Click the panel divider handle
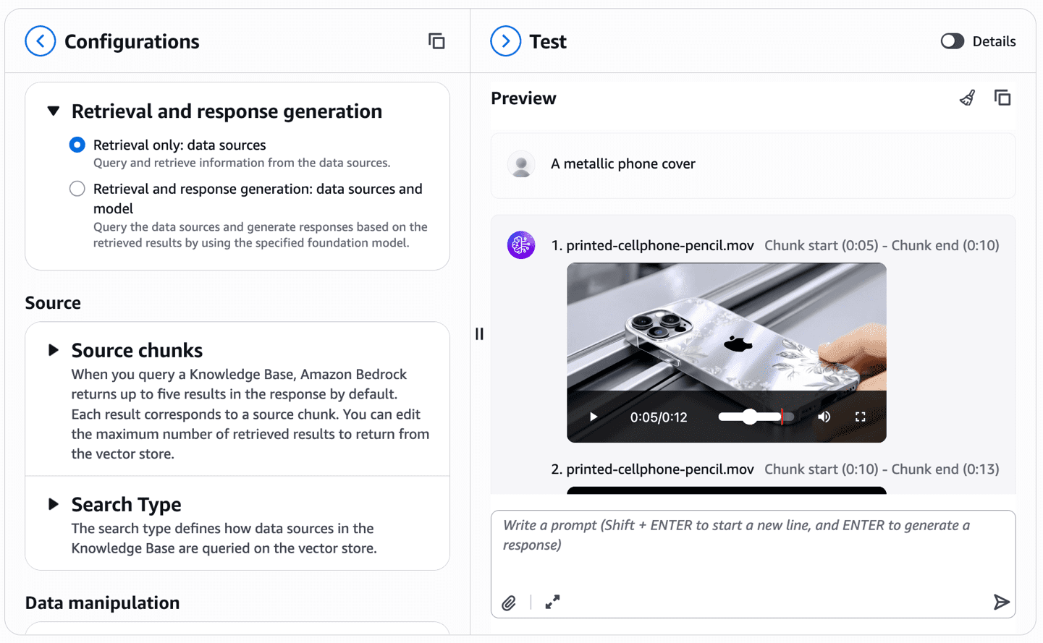Screen dimensions: 1043x643 (x=479, y=333)
